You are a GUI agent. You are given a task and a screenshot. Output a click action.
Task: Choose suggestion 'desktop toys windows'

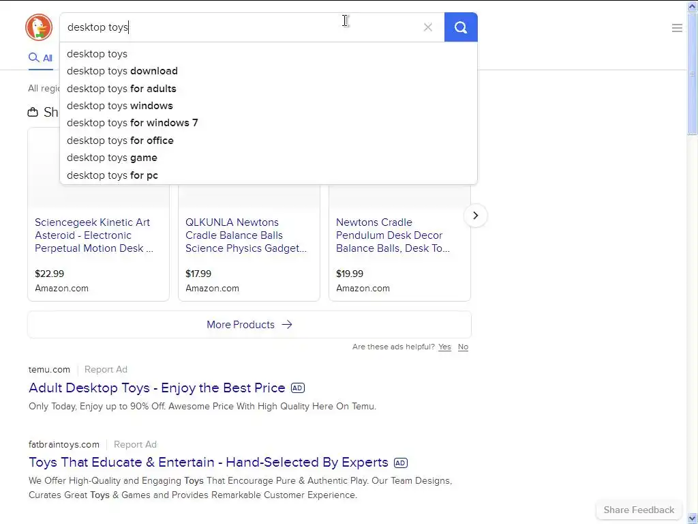pyautogui.click(x=269, y=106)
